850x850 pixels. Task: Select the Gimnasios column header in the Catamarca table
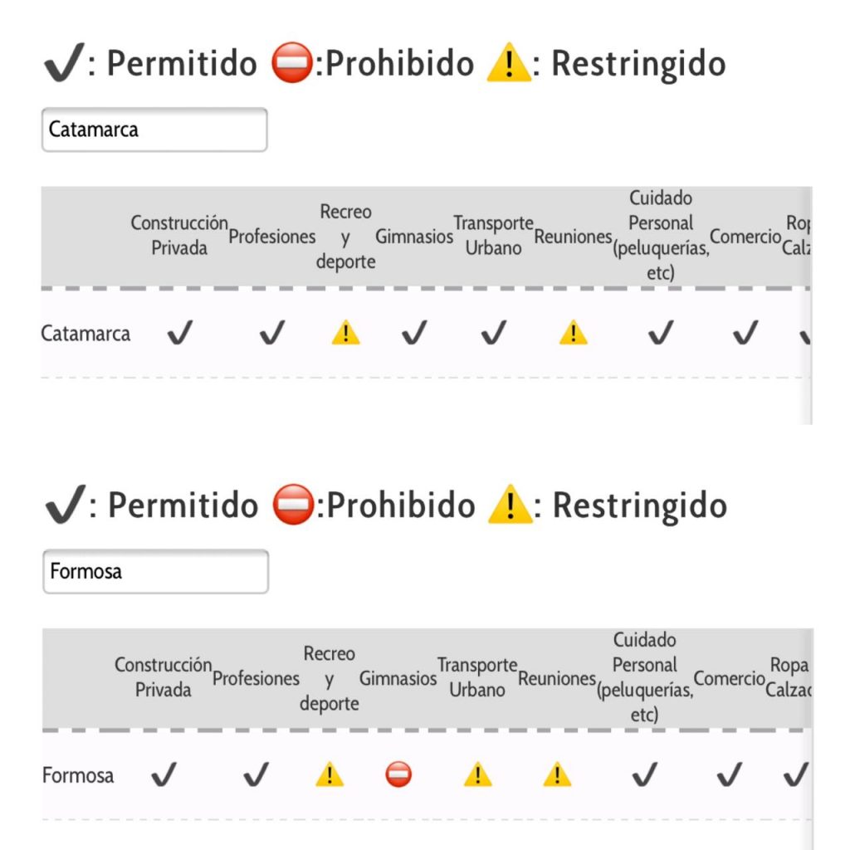click(x=414, y=237)
